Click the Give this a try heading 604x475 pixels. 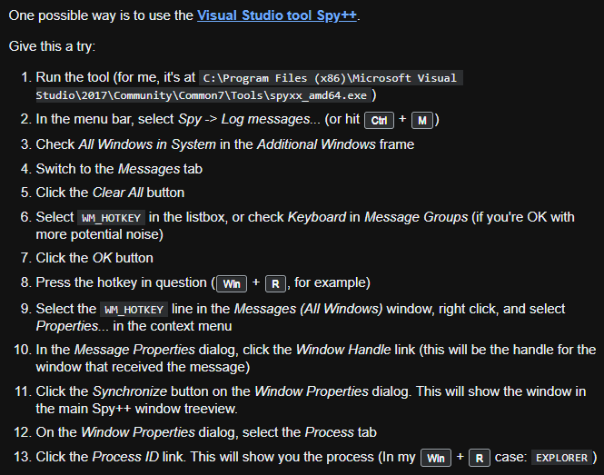click(x=52, y=46)
